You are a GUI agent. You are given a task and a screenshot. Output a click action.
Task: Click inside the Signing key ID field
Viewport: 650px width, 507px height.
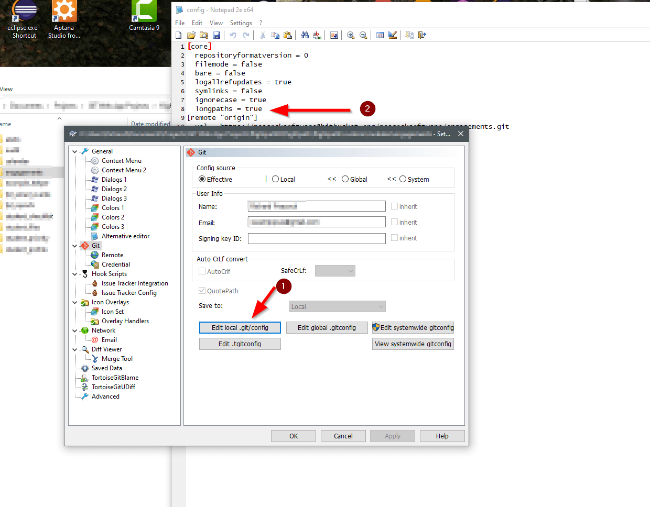coord(317,238)
